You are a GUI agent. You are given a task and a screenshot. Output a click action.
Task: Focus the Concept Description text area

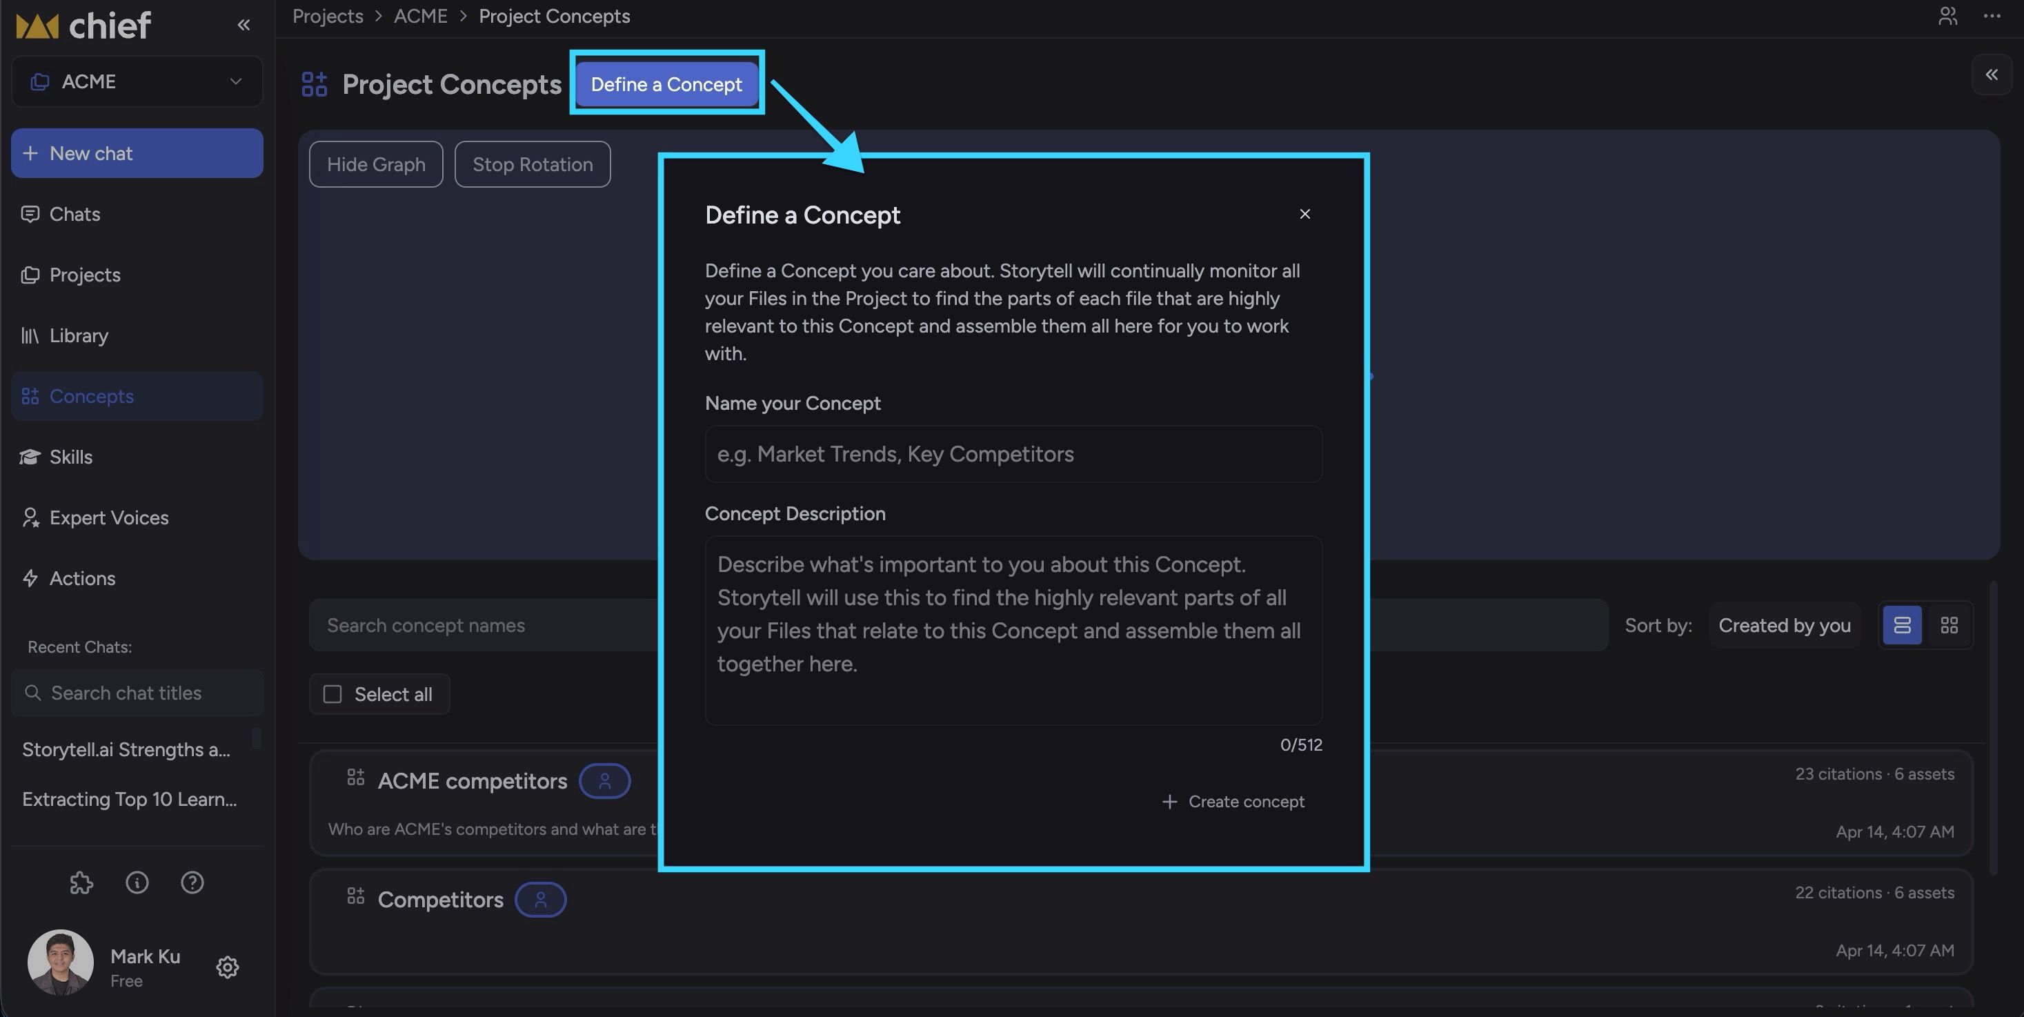coord(1013,631)
